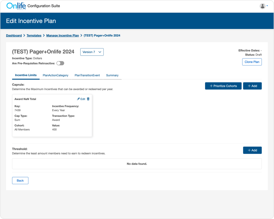Switch to the Summary tab
The image size is (274, 219).
(x=112, y=76)
